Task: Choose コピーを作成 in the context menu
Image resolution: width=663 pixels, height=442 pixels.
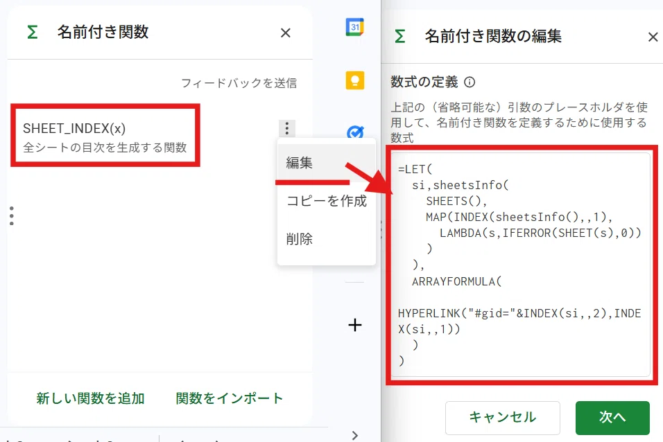Action: click(327, 201)
